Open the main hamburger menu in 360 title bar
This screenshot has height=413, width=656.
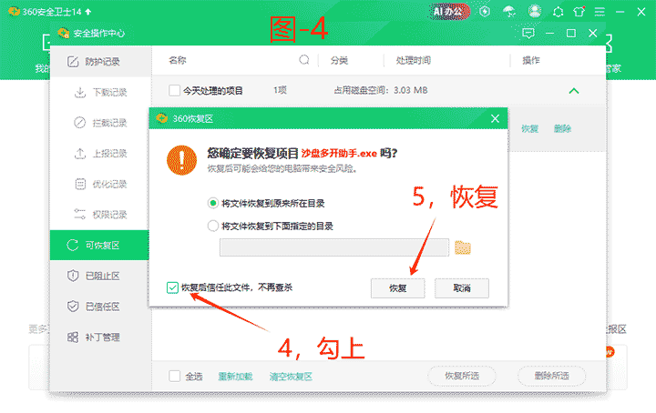600,12
